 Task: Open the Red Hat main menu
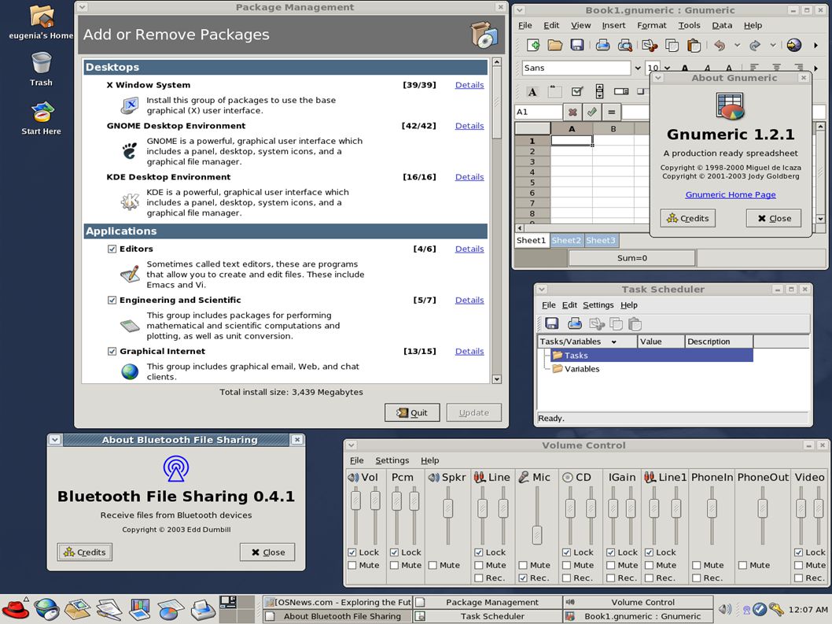click(16, 608)
